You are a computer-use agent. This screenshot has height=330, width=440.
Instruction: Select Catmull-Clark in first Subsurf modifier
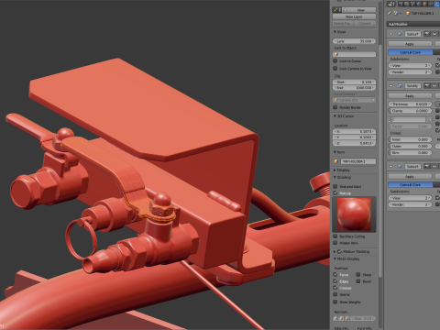tap(411, 52)
